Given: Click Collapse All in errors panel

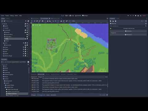Looking at the screenshot, I should coord(41,77).
